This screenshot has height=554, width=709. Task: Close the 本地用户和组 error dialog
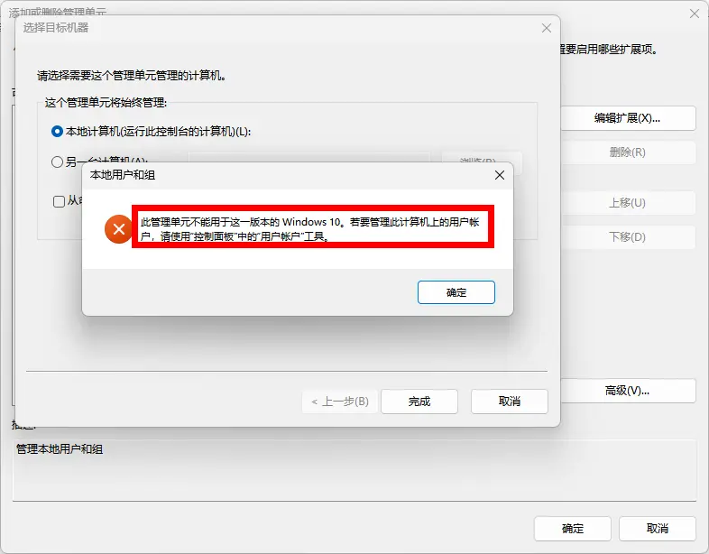pyautogui.click(x=499, y=175)
